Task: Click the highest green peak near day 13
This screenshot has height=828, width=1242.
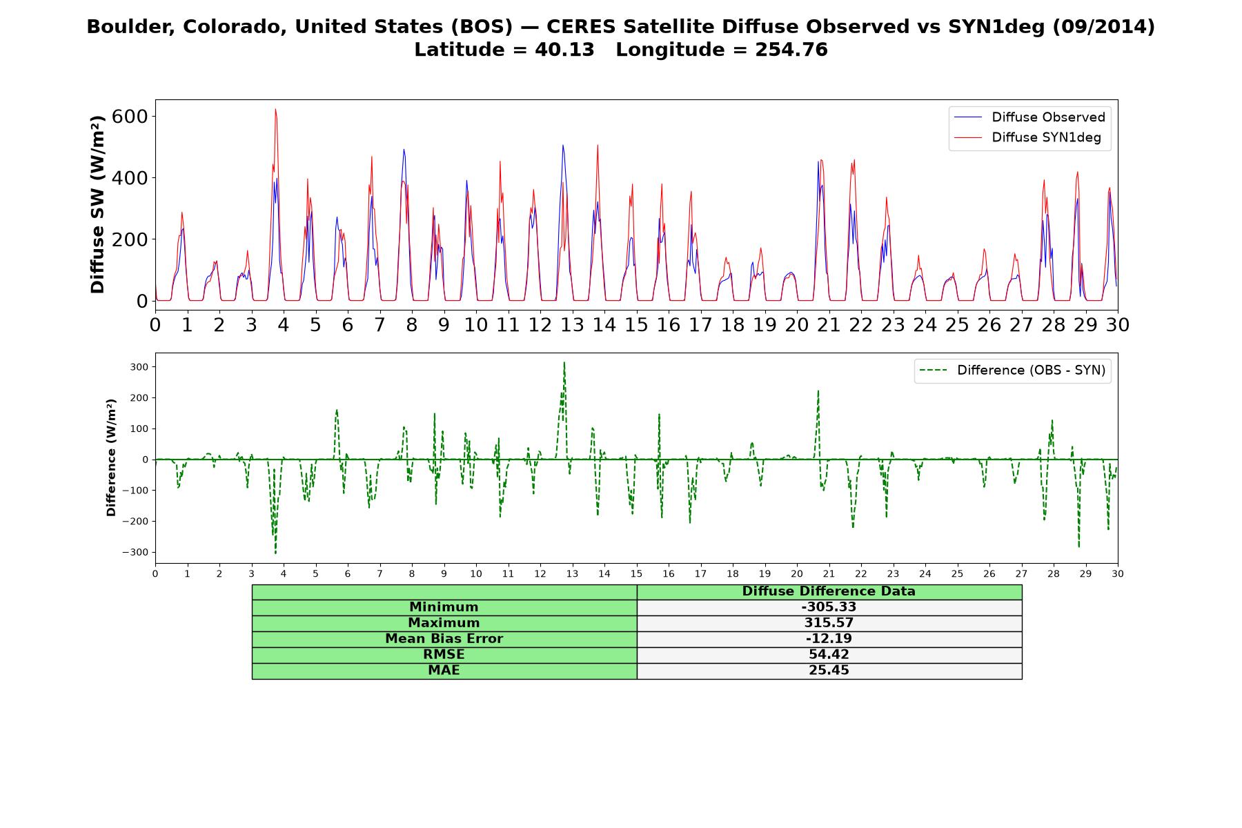Action: coord(564,364)
